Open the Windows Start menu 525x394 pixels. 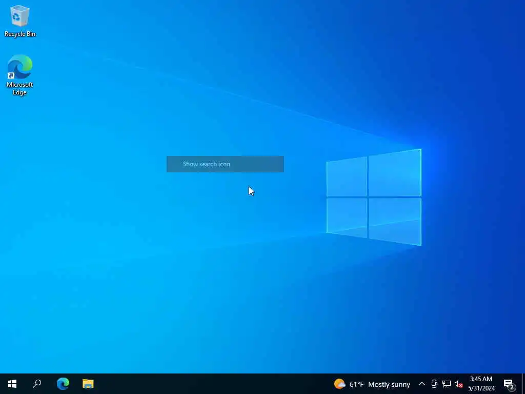click(12, 384)
